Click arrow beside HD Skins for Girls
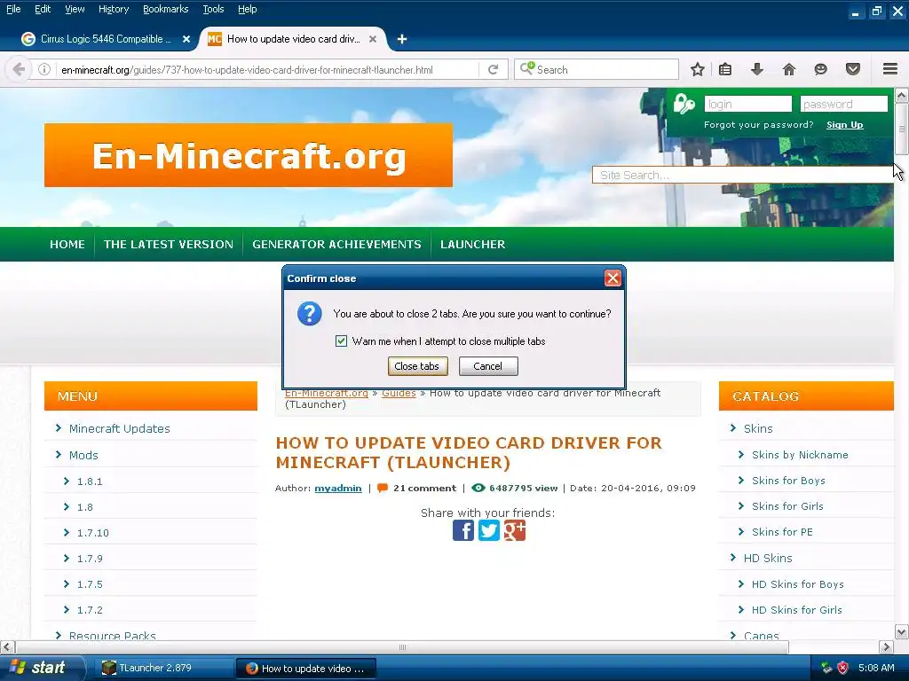The width and height of the screenshot is (909, 681). pos(741,609)
